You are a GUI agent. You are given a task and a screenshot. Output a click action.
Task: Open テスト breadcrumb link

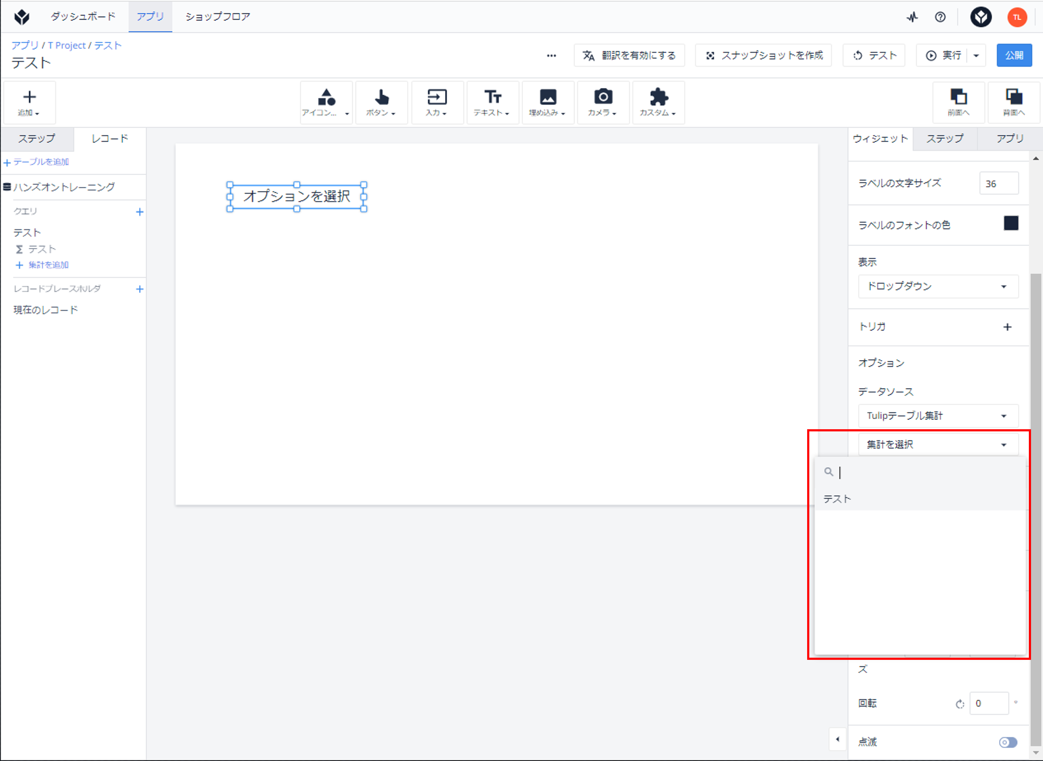[108, 45]
